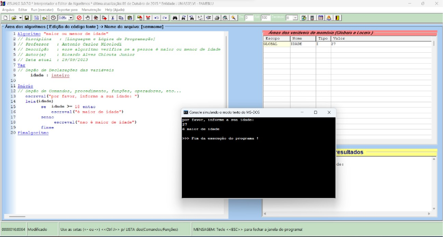Screen dimensions: 443x237
Task: Click the timer clock icon
Action: point(53,18)
